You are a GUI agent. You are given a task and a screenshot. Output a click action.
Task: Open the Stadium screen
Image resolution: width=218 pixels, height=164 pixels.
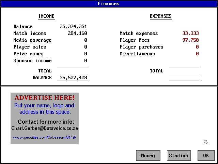click(178, 155)
